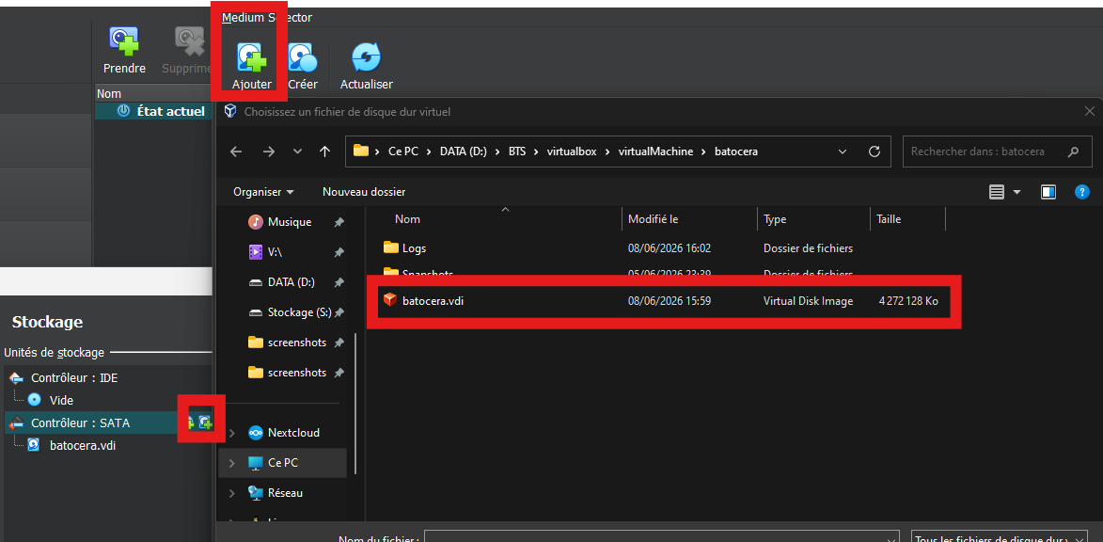Select Ce PC in the navigation pane
The height and width of the screenshot is (542, 1103).
(282, 463)
